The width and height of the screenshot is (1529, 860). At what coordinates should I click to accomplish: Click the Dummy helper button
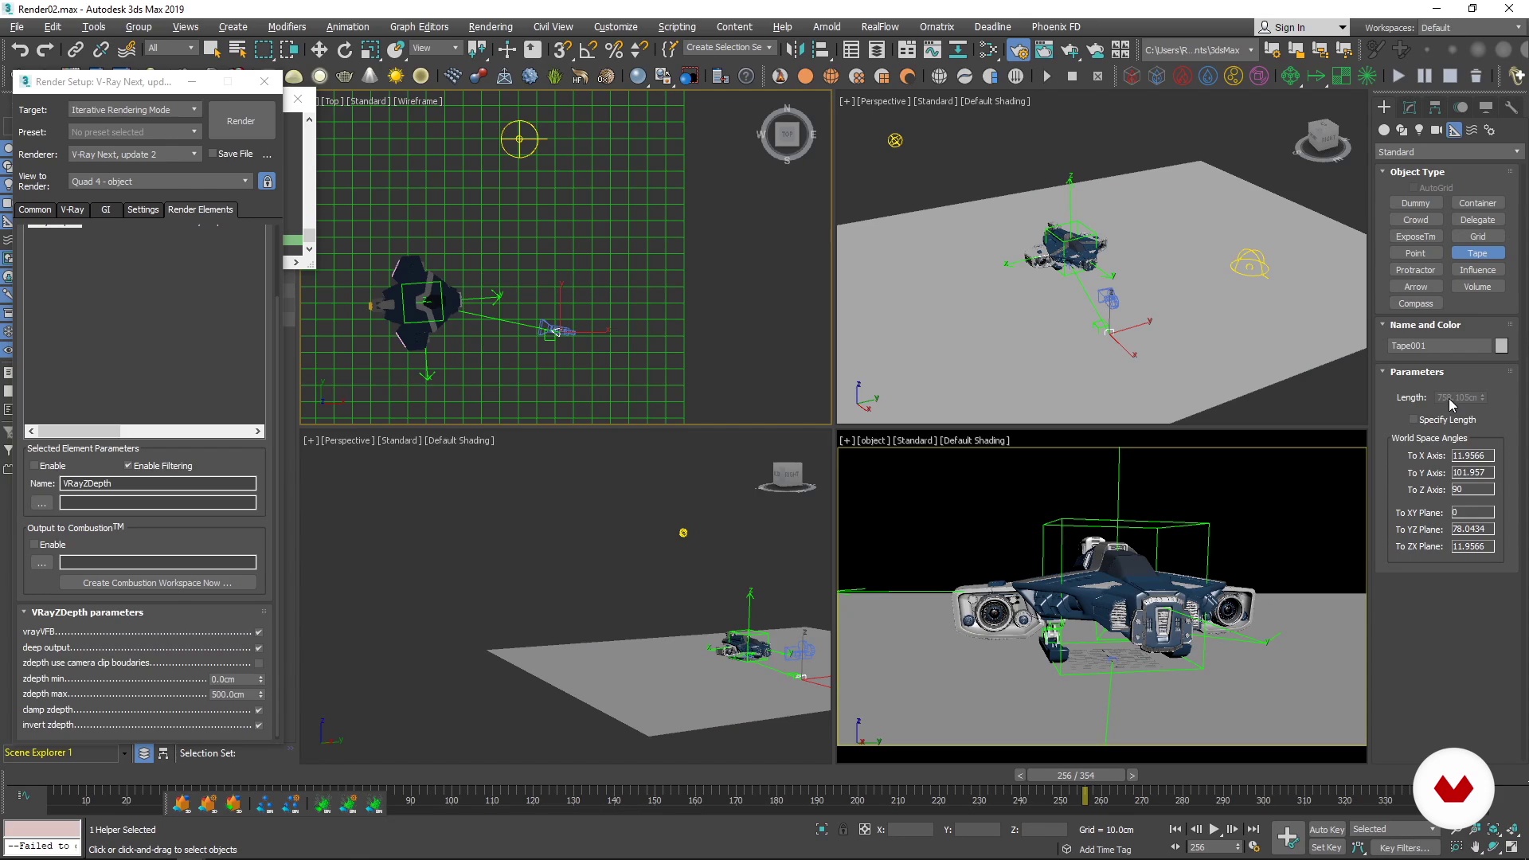(1415, 203)
